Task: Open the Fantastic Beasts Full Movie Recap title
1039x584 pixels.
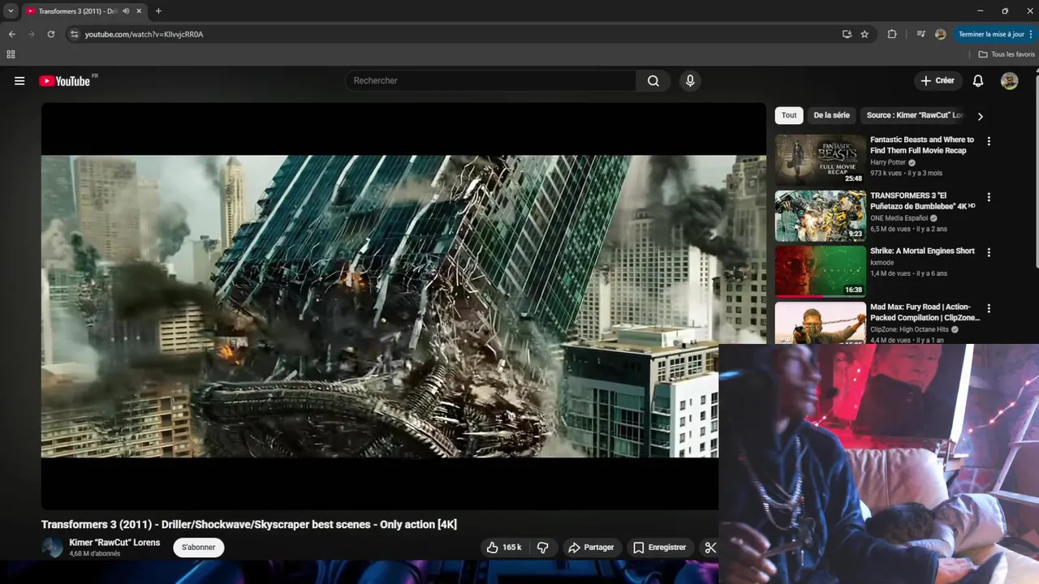Action: [x=922, y=145]
